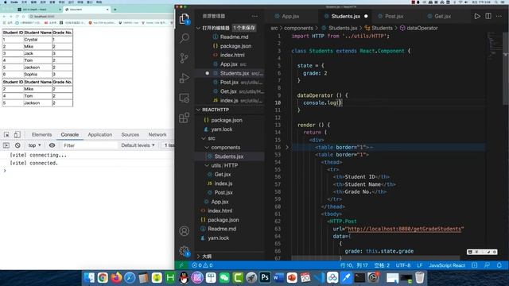The width and height of the screenshot is (509, 286).
Task: Expand the outline (大纲) section
Action: tap(229, 257)
